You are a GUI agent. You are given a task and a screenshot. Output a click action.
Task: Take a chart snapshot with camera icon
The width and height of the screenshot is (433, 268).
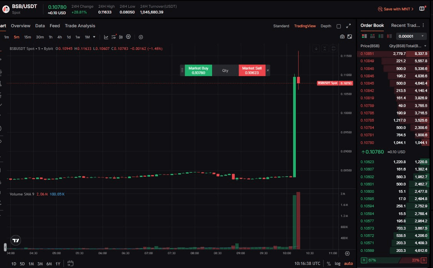(x=342, y=37)
